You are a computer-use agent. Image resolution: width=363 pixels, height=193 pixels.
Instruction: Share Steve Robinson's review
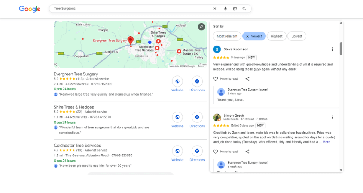pyautogui.click(x=247, y=79)
